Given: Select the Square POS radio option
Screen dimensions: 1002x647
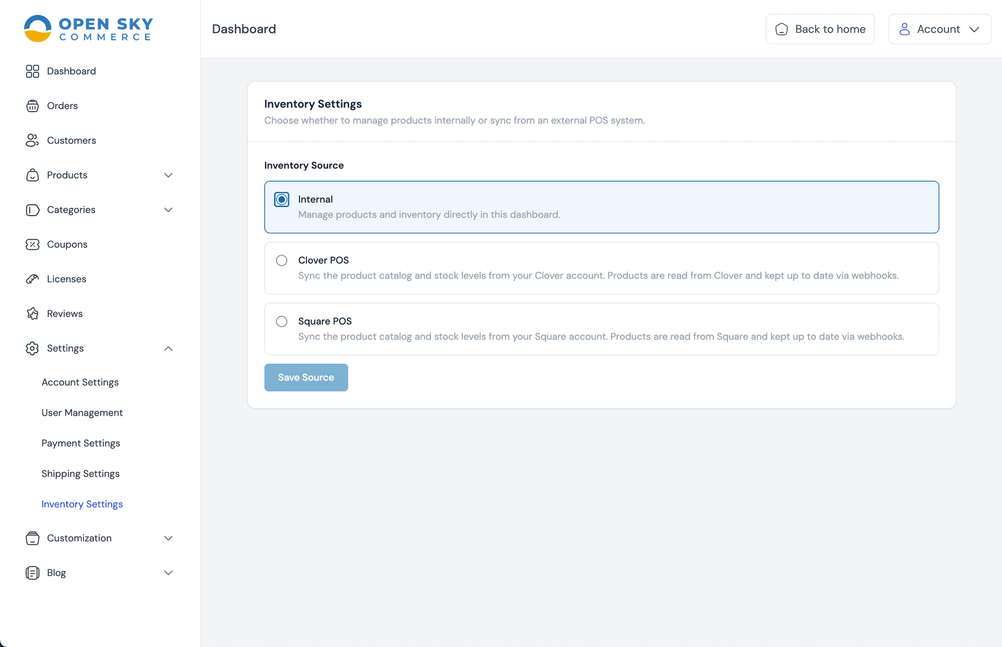Looking at the screenshot, I should (282, 321).
